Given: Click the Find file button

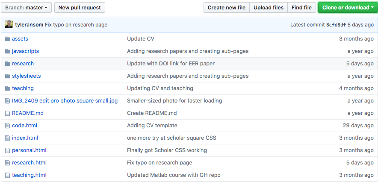Looking at the screenshot, I should (x=301, y=8).
